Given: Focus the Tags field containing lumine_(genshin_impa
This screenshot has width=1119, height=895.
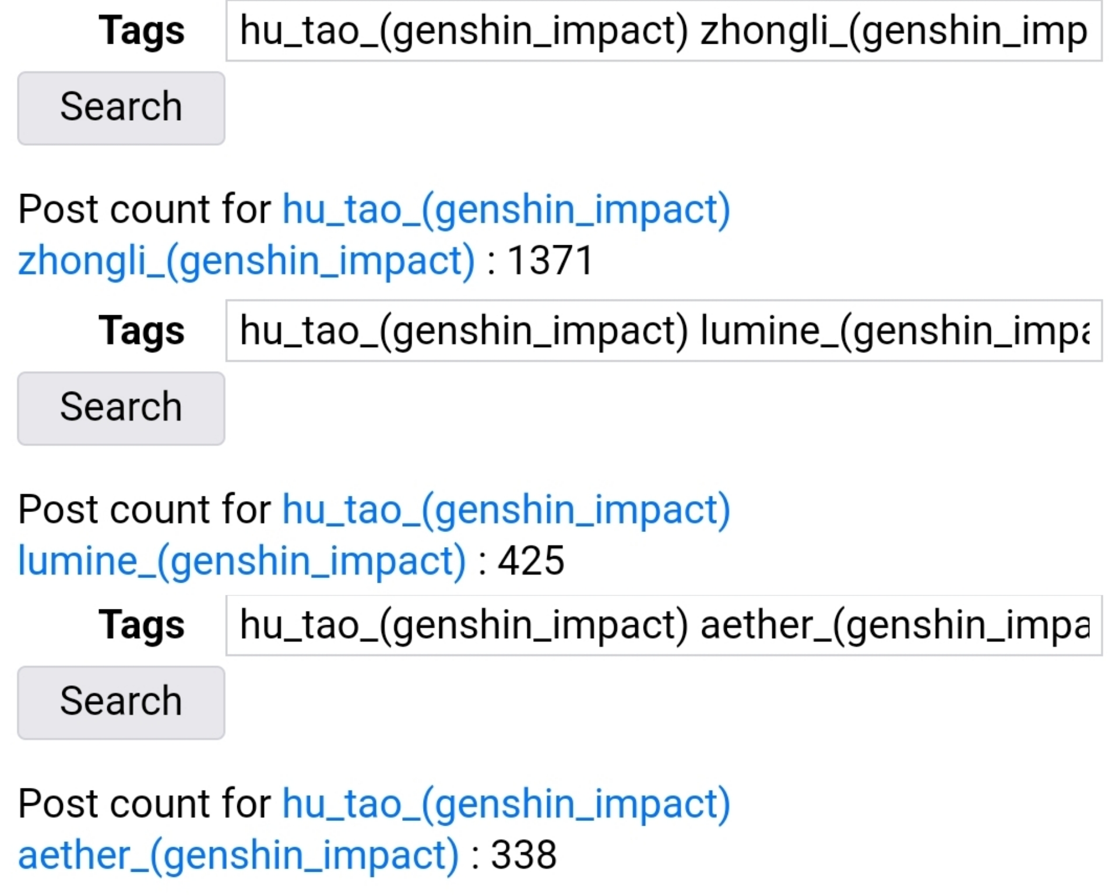Looking at the screenshot, I should pyautogui.click(x=663, y=330).
